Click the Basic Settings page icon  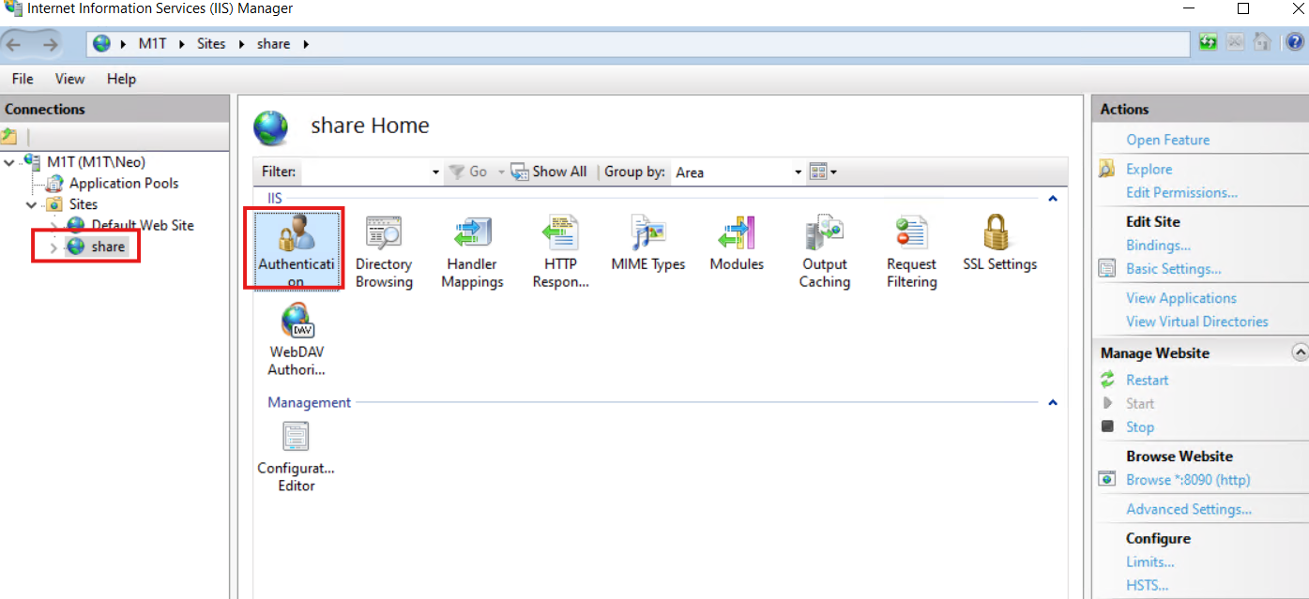point(1108,269)
